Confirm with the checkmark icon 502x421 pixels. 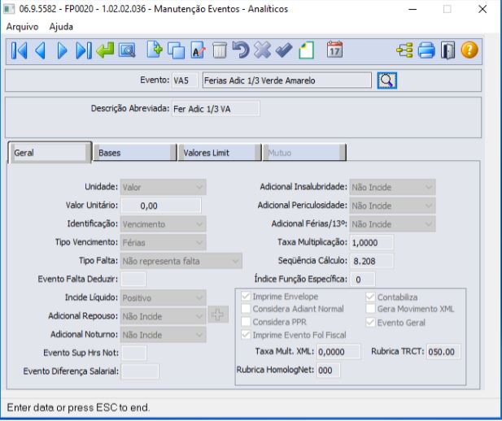(284, 50)
